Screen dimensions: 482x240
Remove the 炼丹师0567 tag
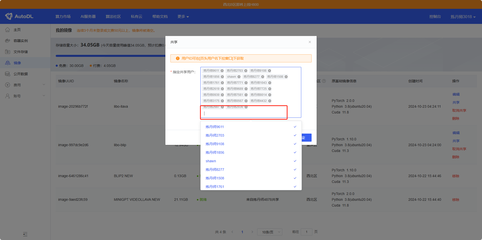246,101
